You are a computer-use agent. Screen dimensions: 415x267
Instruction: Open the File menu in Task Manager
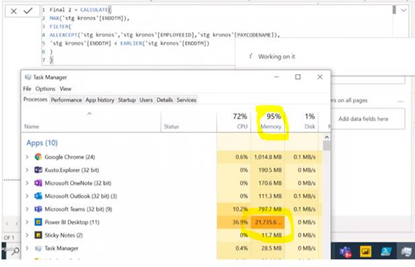pyautogui.click(x=27, y=89)
